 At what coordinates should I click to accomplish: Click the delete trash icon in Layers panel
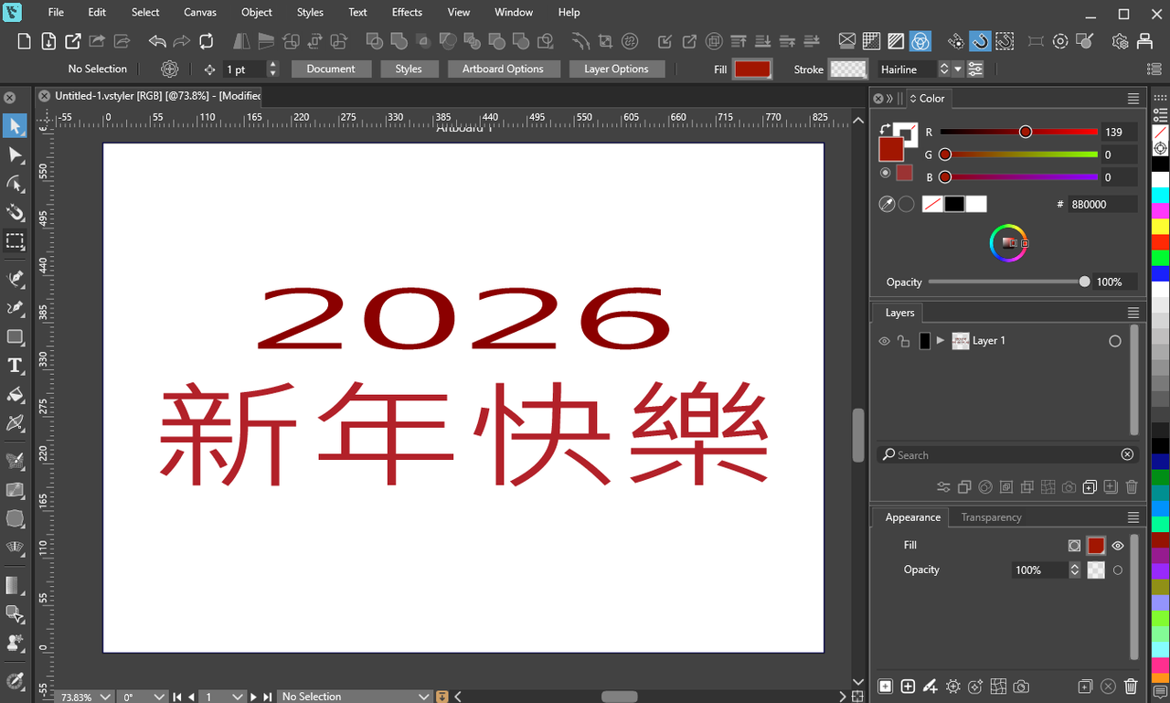(1132, 486)
